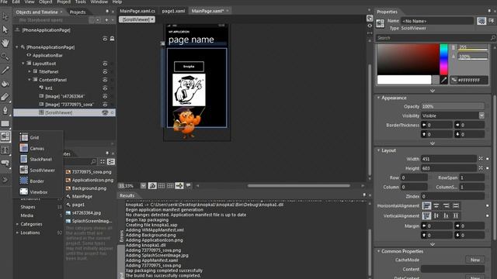This screenshot has height=279, width=497.
Task: Select the Zoom magnifier tool
Action: (x=5, y=57)
